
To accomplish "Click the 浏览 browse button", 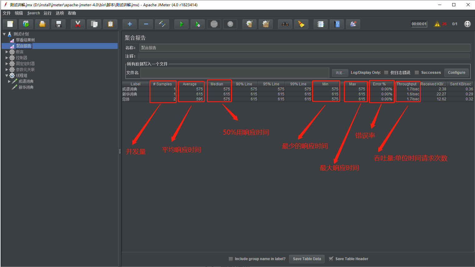I will (x=340, y=73).
